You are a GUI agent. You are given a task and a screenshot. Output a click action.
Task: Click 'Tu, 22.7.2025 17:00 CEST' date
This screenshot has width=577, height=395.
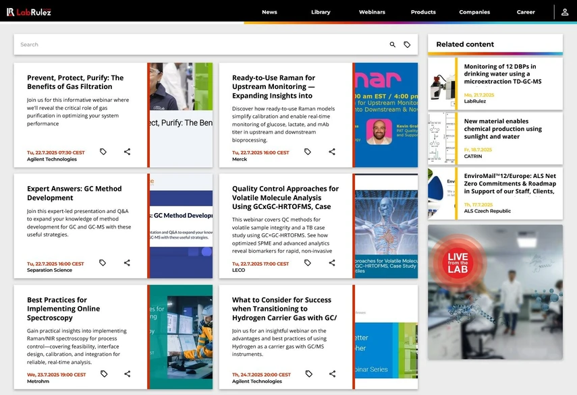pos(260,264)
